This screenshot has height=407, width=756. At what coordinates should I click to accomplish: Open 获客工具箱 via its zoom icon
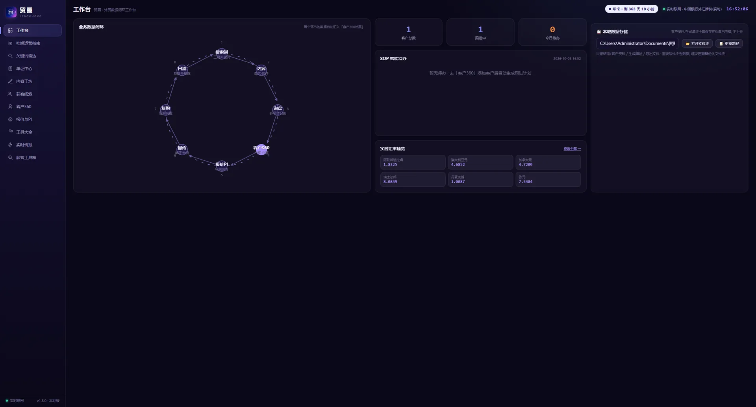pos(10,158)
